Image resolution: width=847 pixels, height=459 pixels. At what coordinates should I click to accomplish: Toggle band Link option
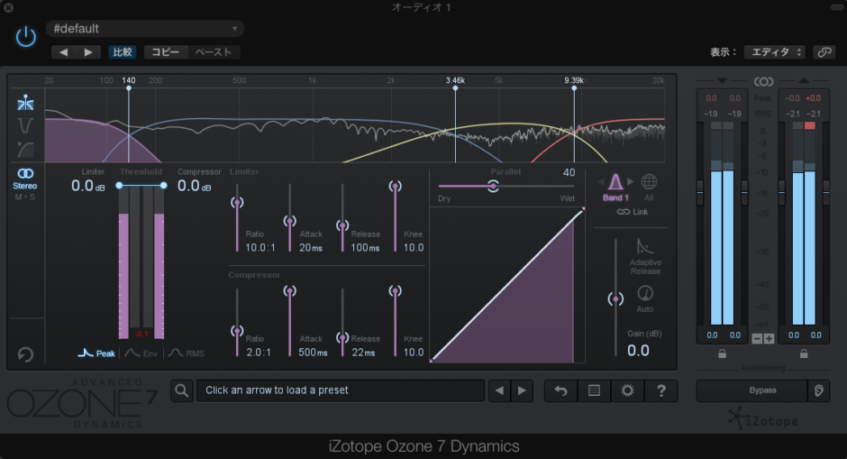point(633,212)
